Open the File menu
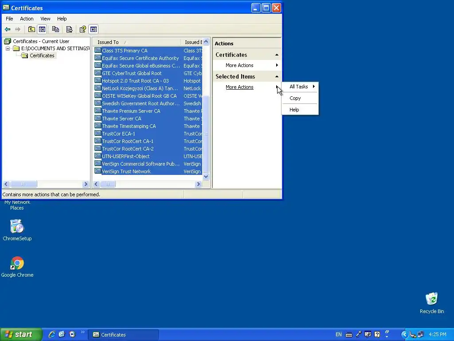Image resolution: width=454 pixels, height=341 pixels. (x=9, y=19)
